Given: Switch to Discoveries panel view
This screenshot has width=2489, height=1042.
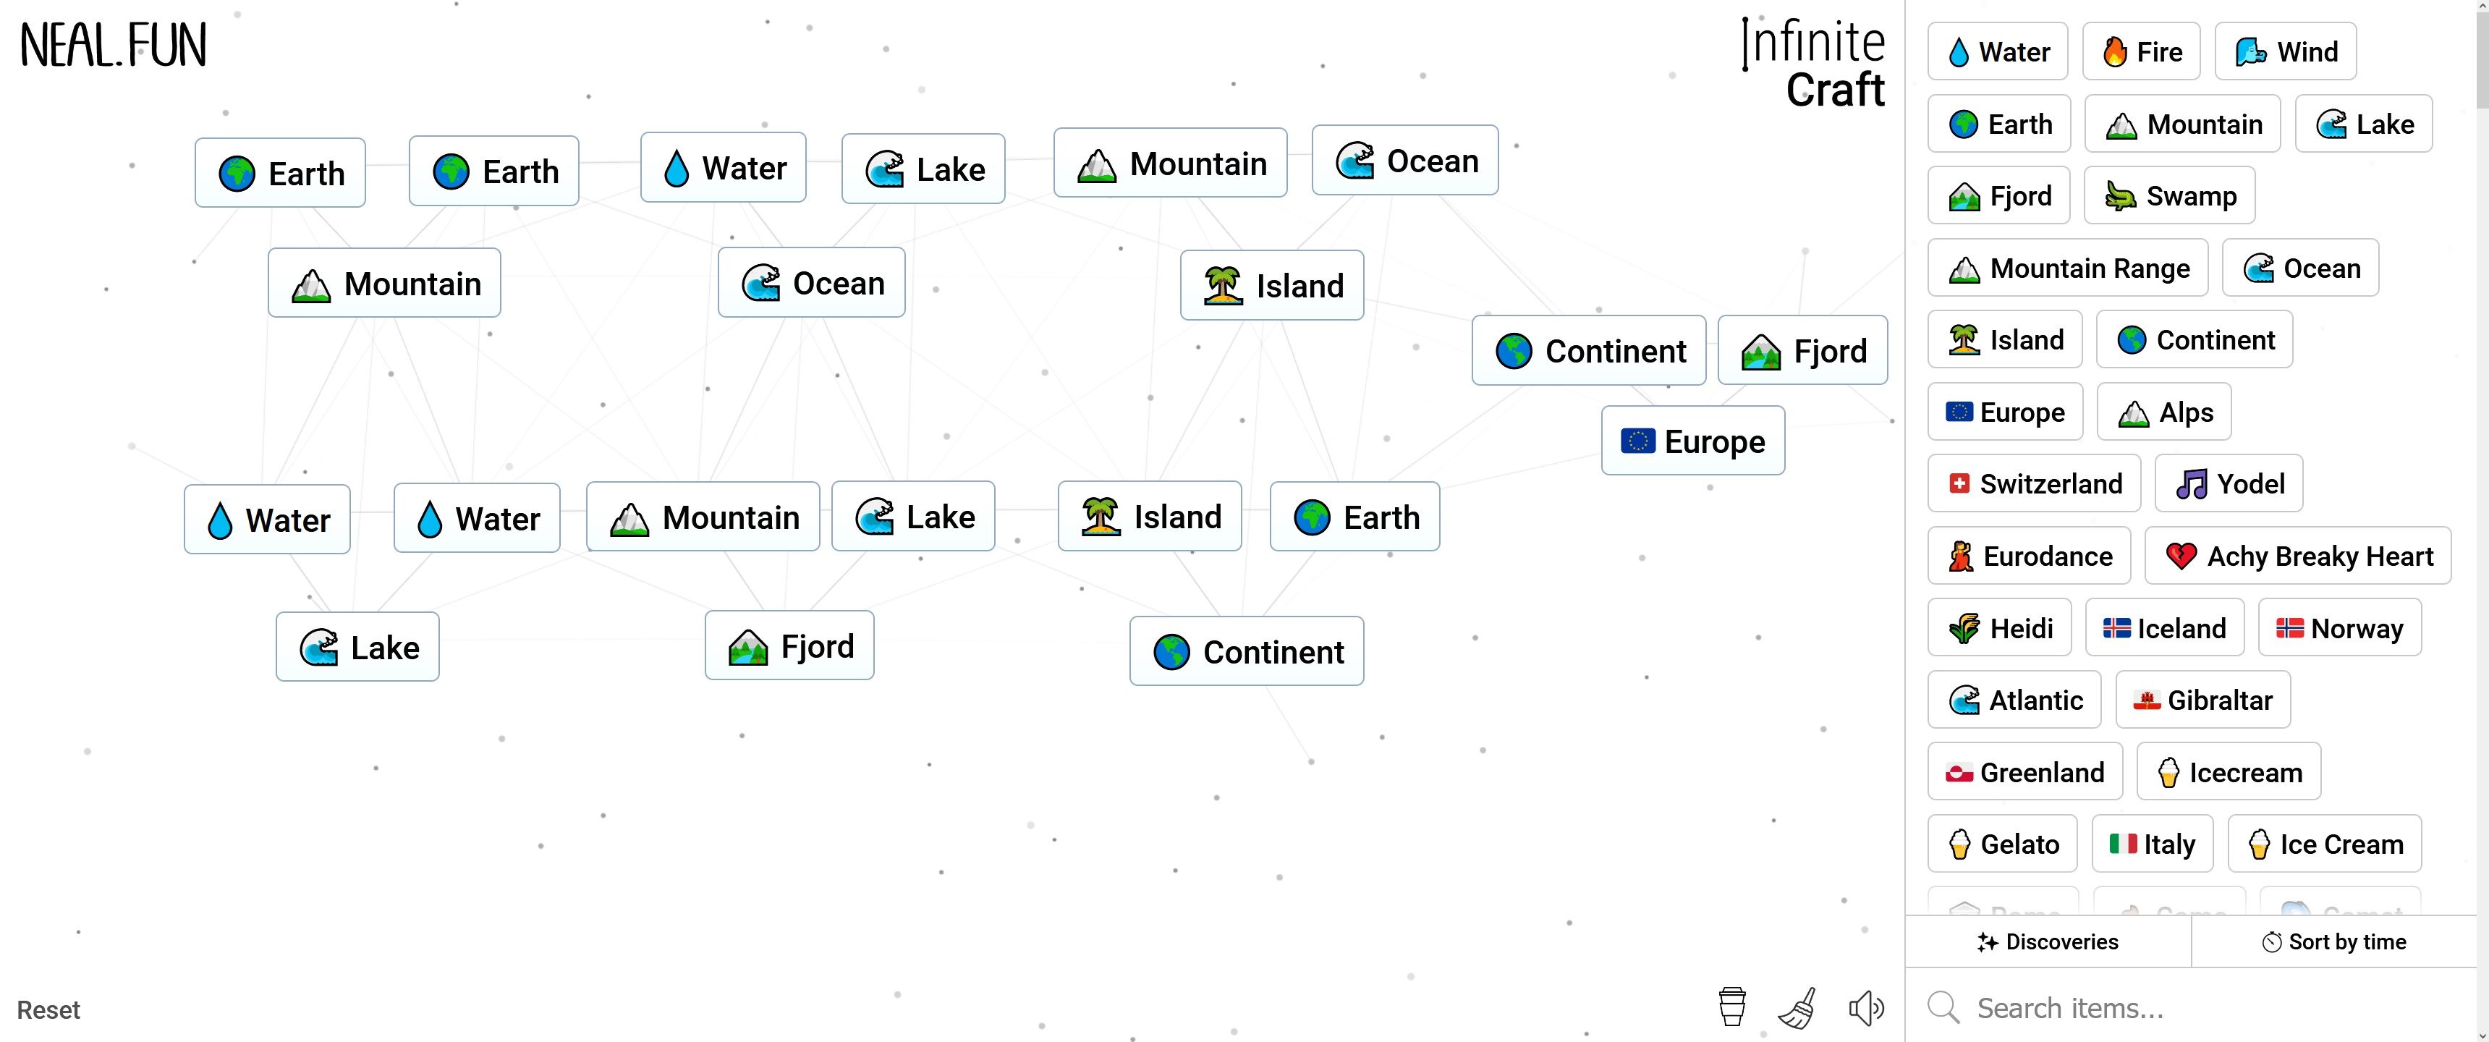Looking at the screenshot, I should pos(2048,942).
